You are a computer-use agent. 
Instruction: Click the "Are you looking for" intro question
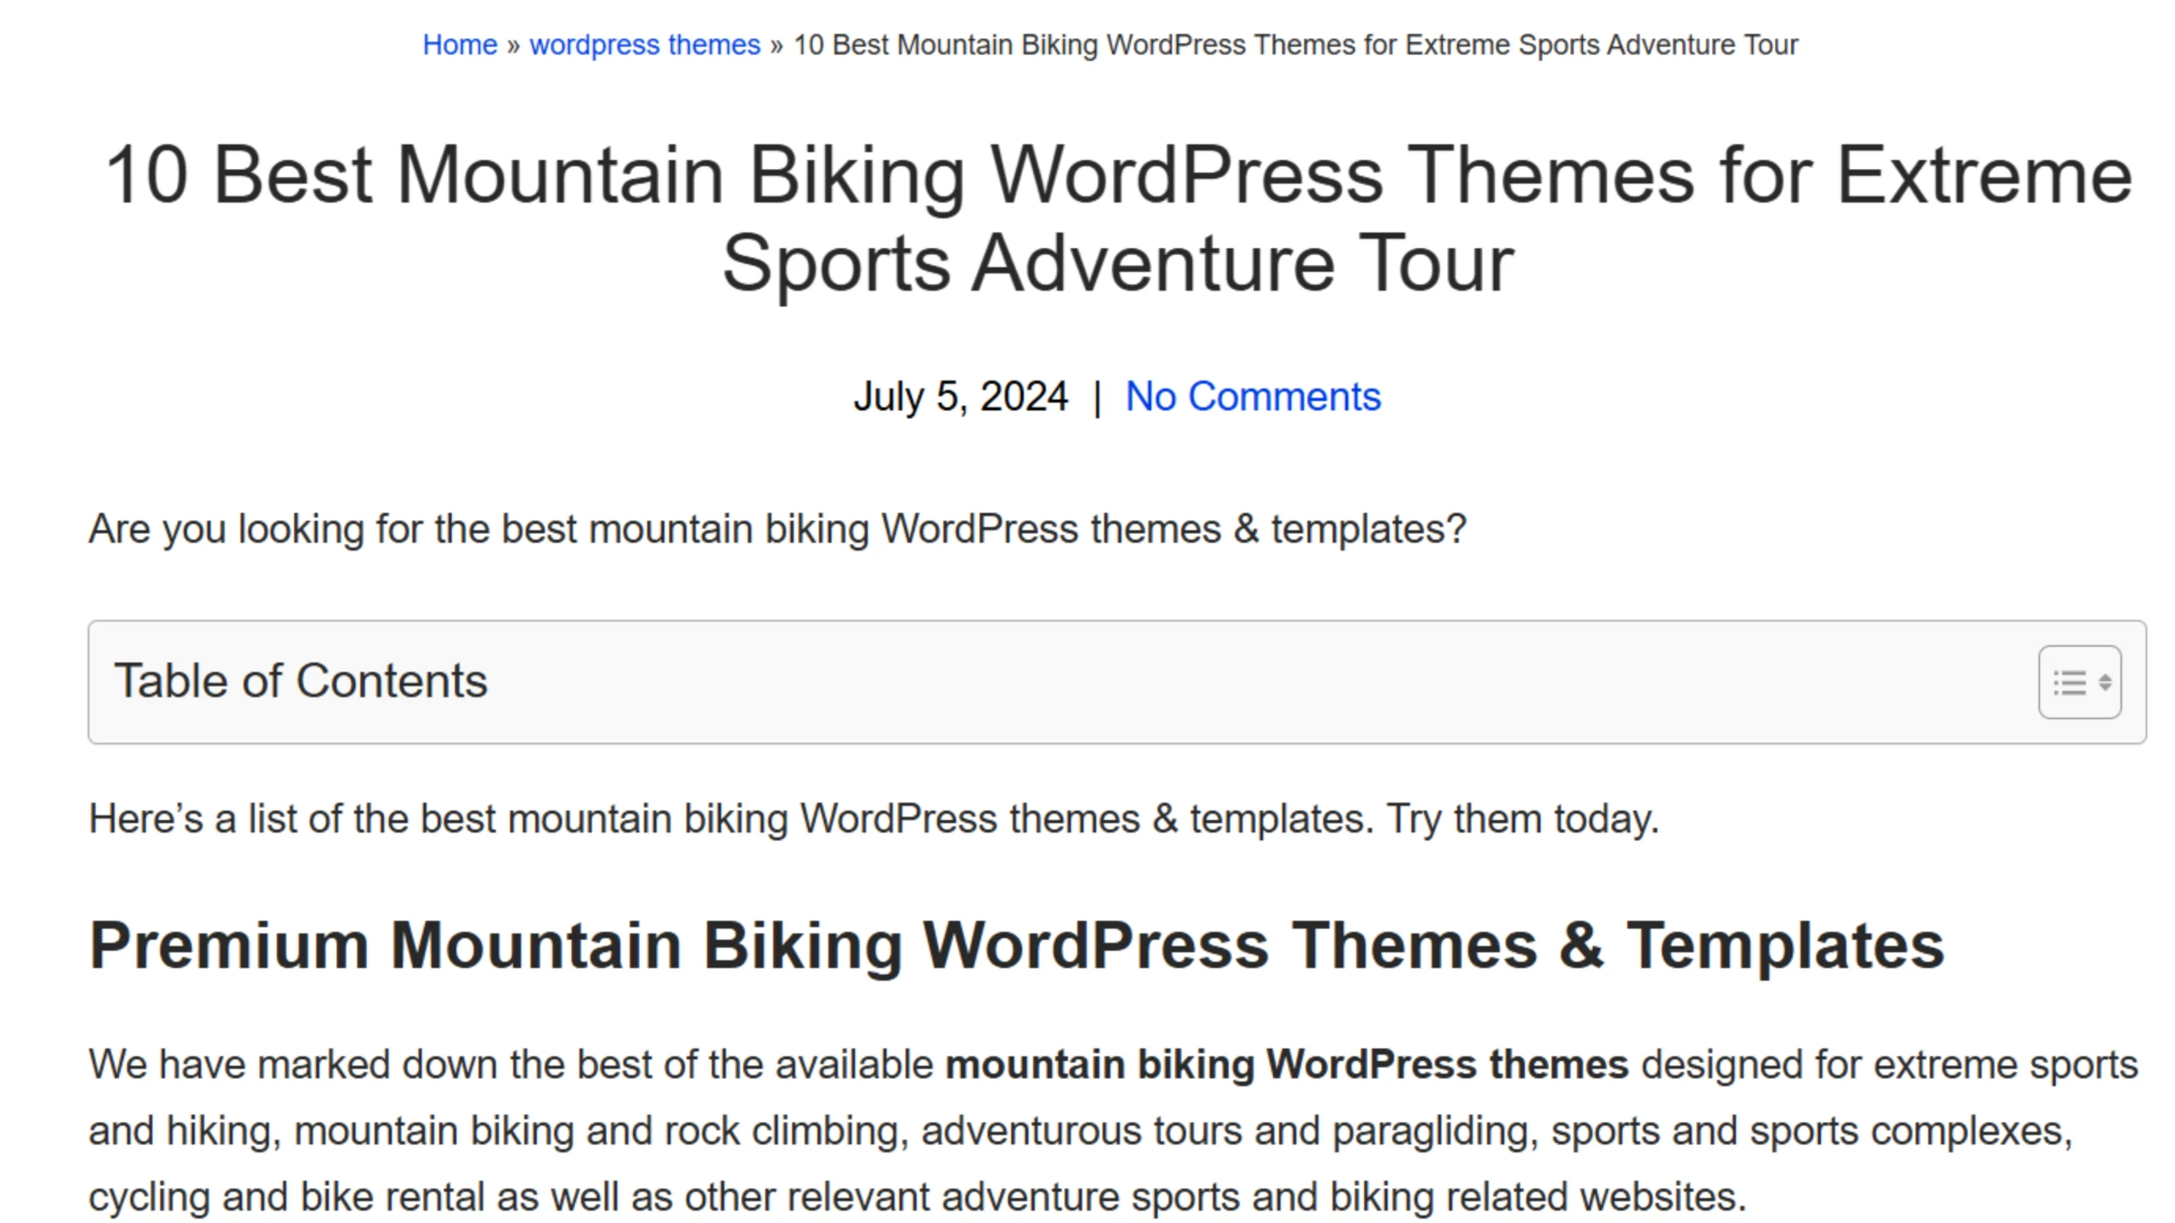coord(777,529)
